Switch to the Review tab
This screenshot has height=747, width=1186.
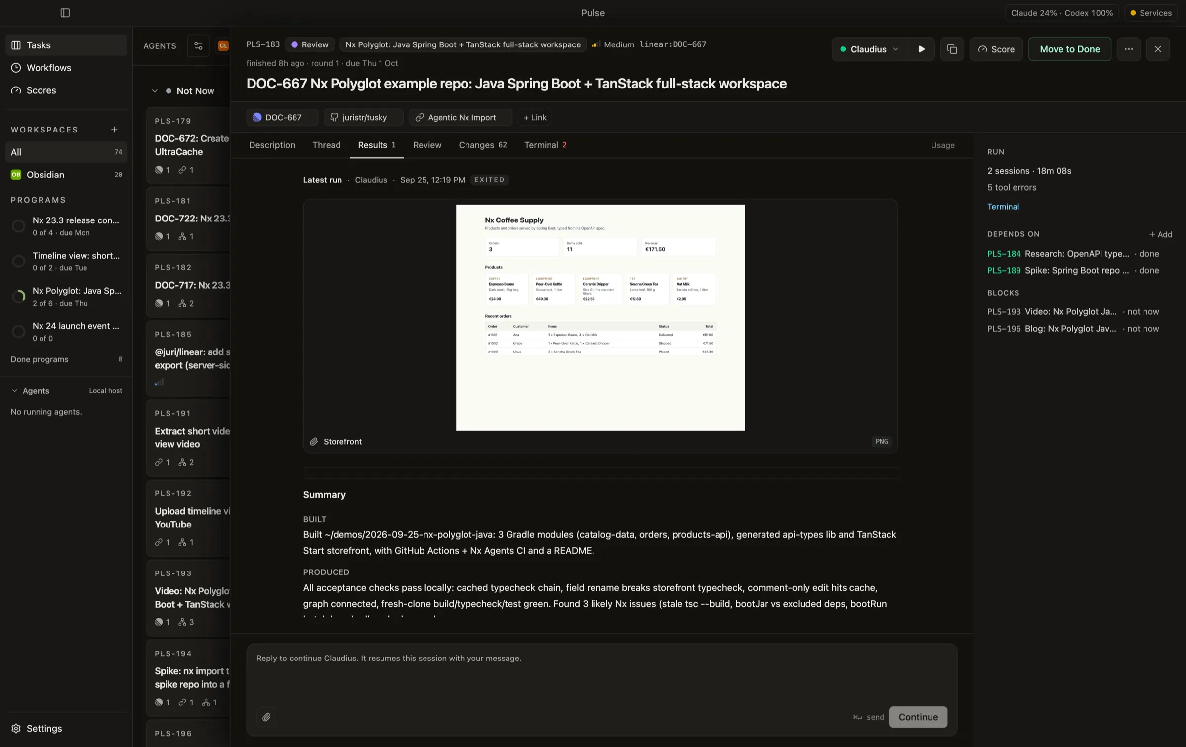427,145
